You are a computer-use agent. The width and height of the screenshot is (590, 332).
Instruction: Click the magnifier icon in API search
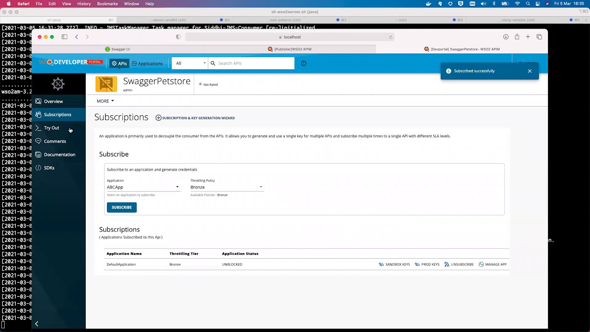(x=213, y=63)
